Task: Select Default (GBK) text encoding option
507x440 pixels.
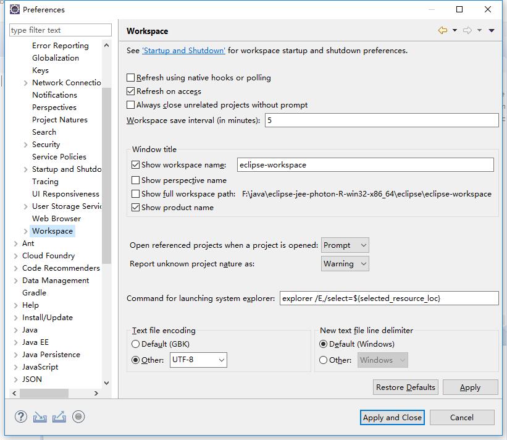Action: point(135,344)
